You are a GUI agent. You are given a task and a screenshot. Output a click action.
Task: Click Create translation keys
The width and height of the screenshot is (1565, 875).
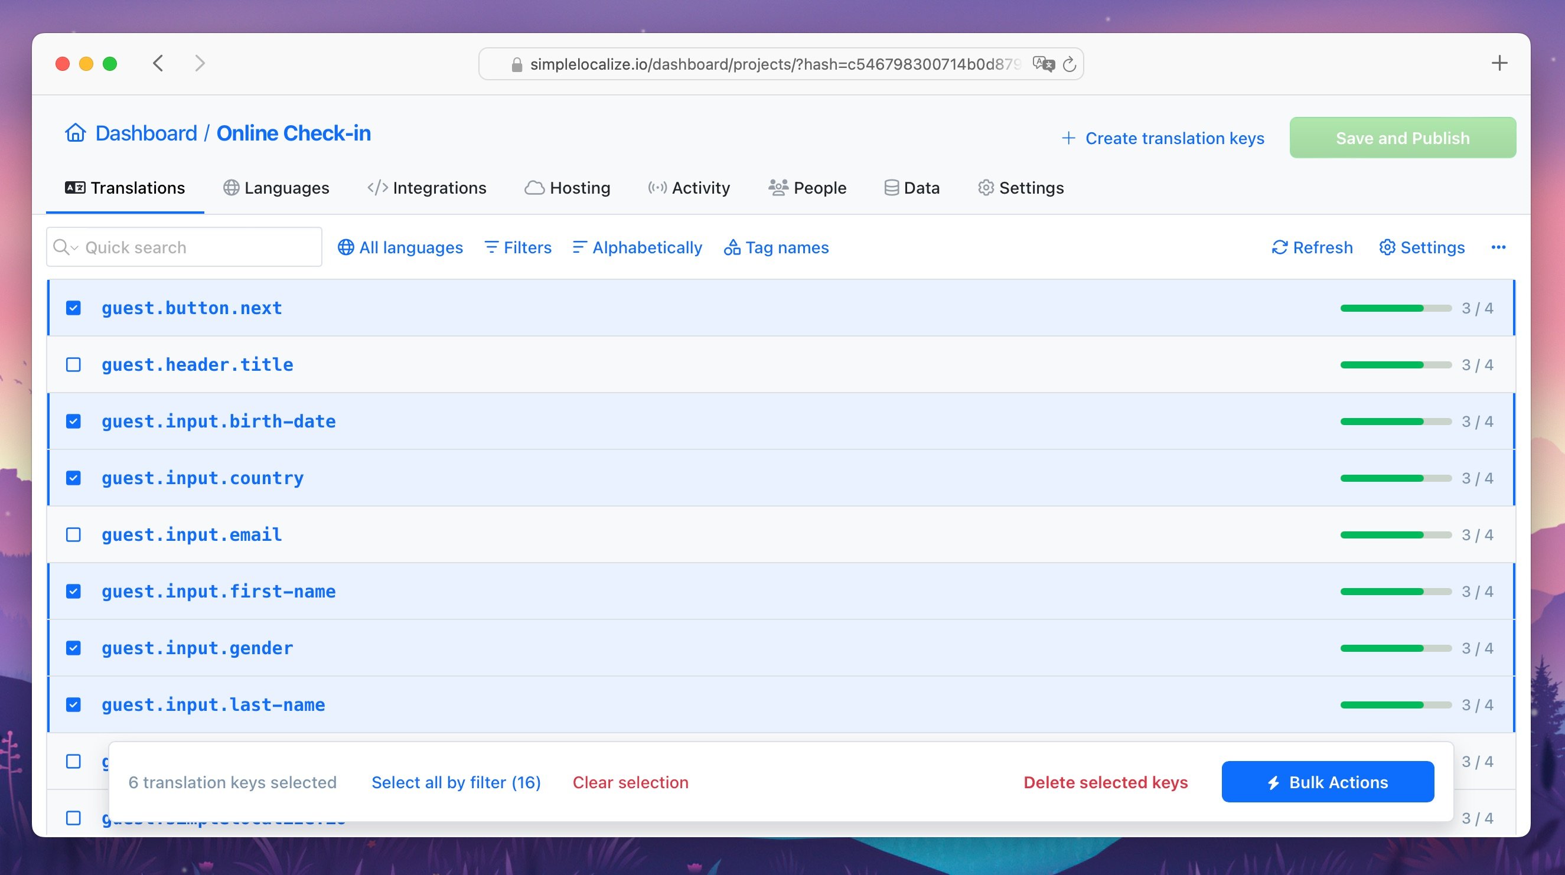pos(1163,138)
